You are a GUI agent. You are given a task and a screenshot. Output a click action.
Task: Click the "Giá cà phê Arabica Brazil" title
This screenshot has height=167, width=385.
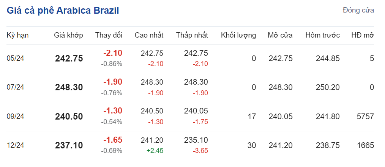[x=63, y=11]
